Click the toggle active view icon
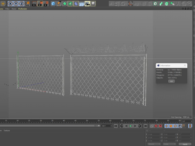 point(191,9)
